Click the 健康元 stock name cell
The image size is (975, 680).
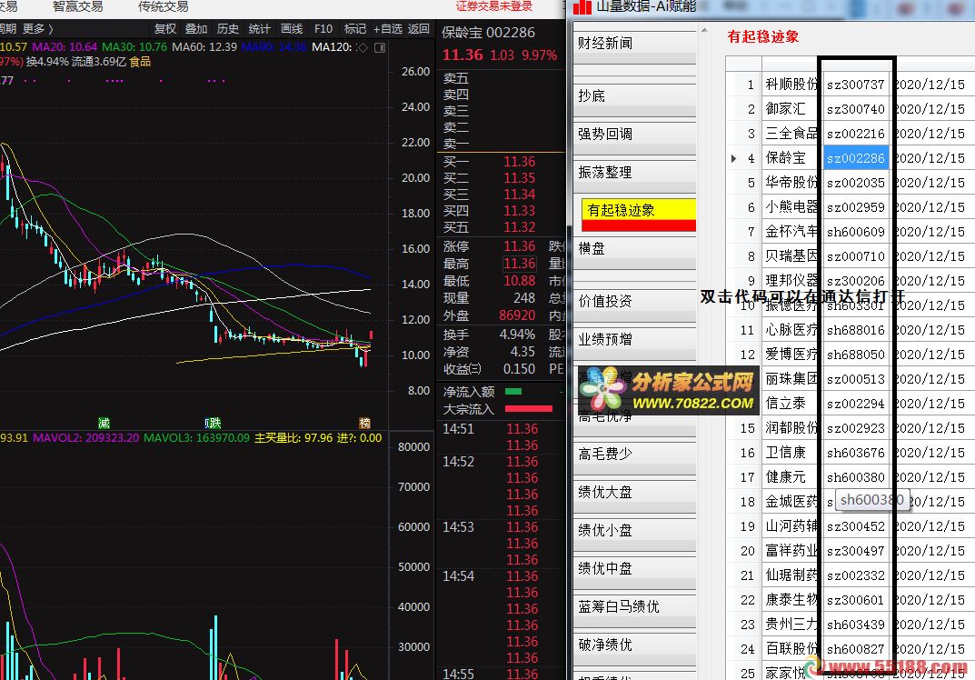click(791, 478)
